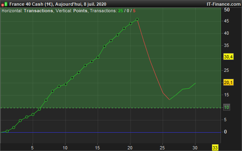Click the data point at transaction 15
Image resolution: width=242 pixels, height=151 pixels.
click(x=98, y=57)
